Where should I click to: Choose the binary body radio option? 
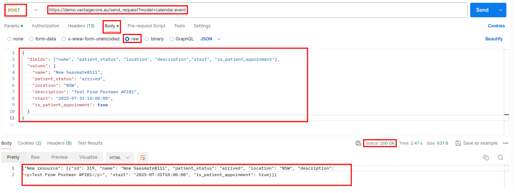coord(147,39)
